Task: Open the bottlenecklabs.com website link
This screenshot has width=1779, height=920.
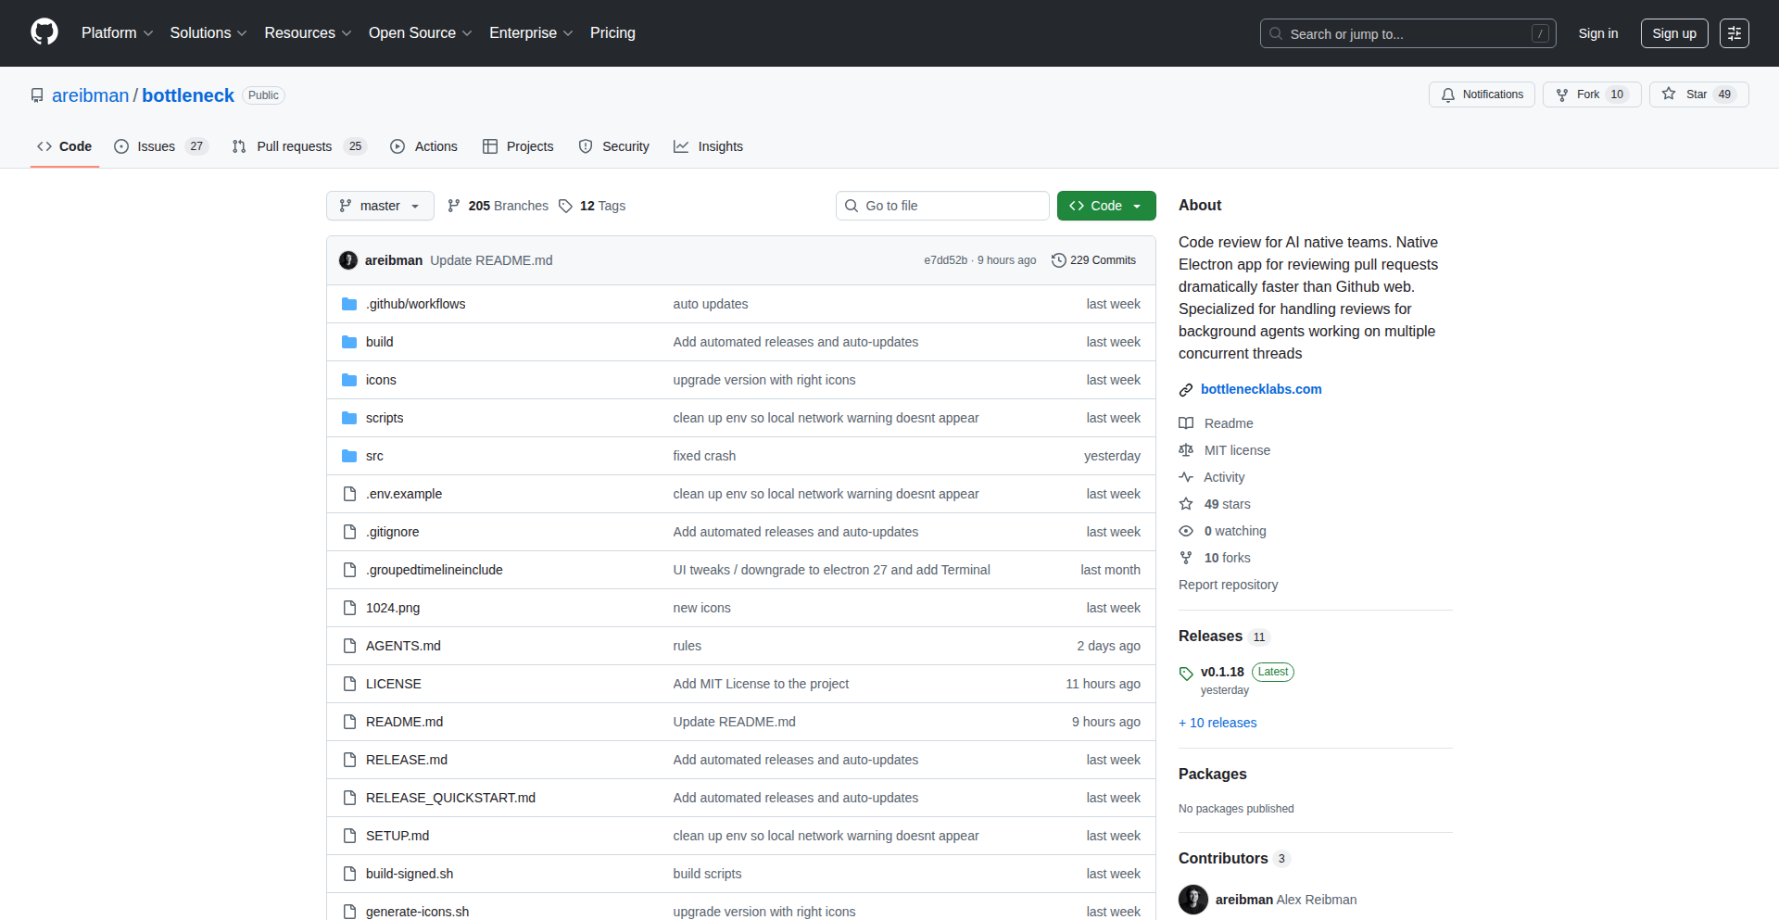Action: [x=1261, y=389]
